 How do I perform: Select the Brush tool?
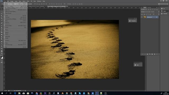[2, 25]
